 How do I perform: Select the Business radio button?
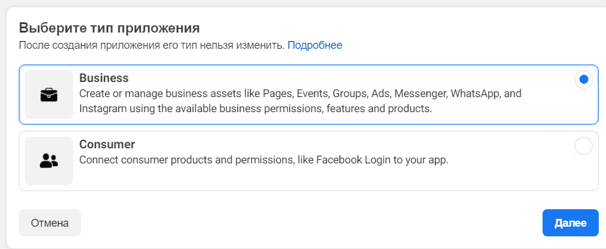pos(583,80)
